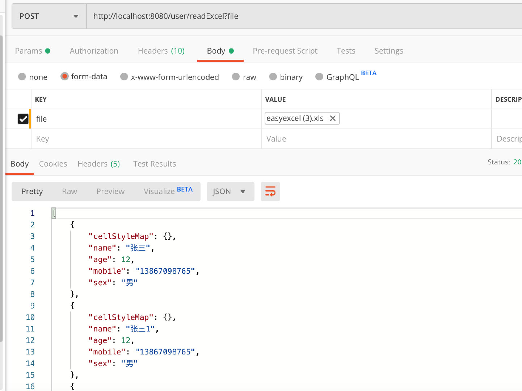Click the request URL input field
The height and width of the screenshot is (391, 522).
click(304, 16)
